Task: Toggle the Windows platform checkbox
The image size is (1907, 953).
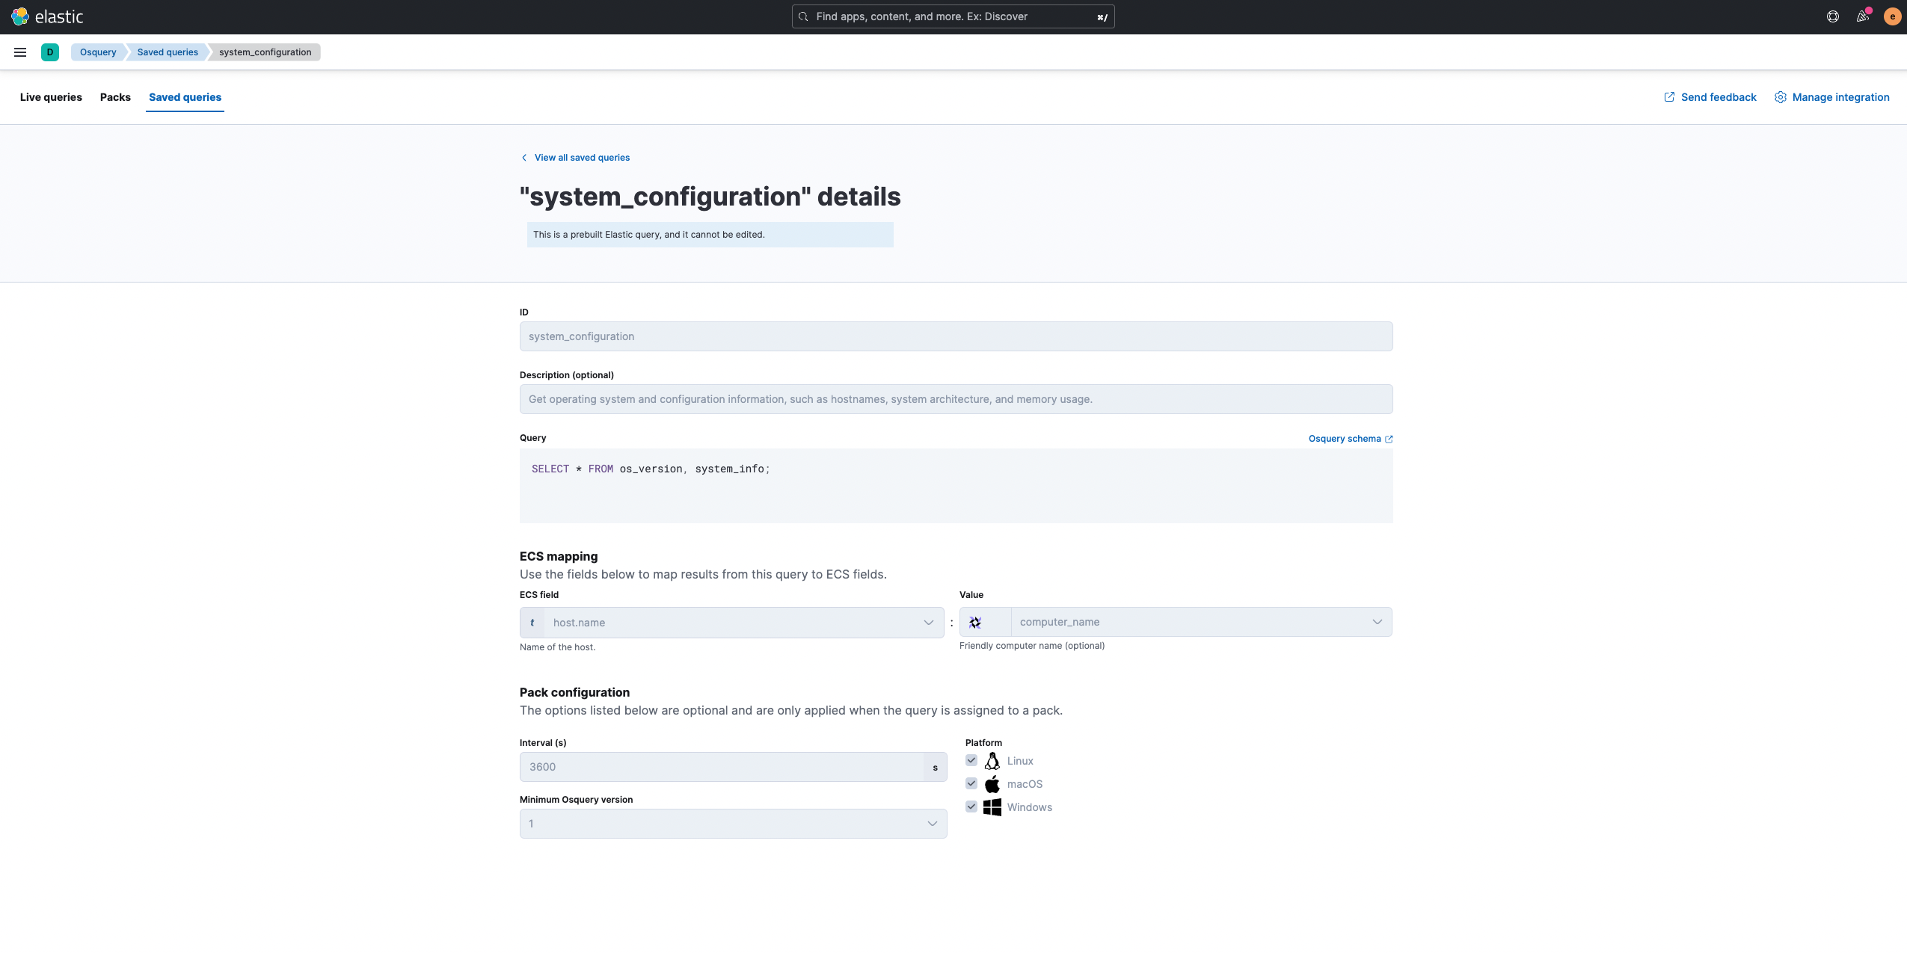Action: tap(971, 806)
